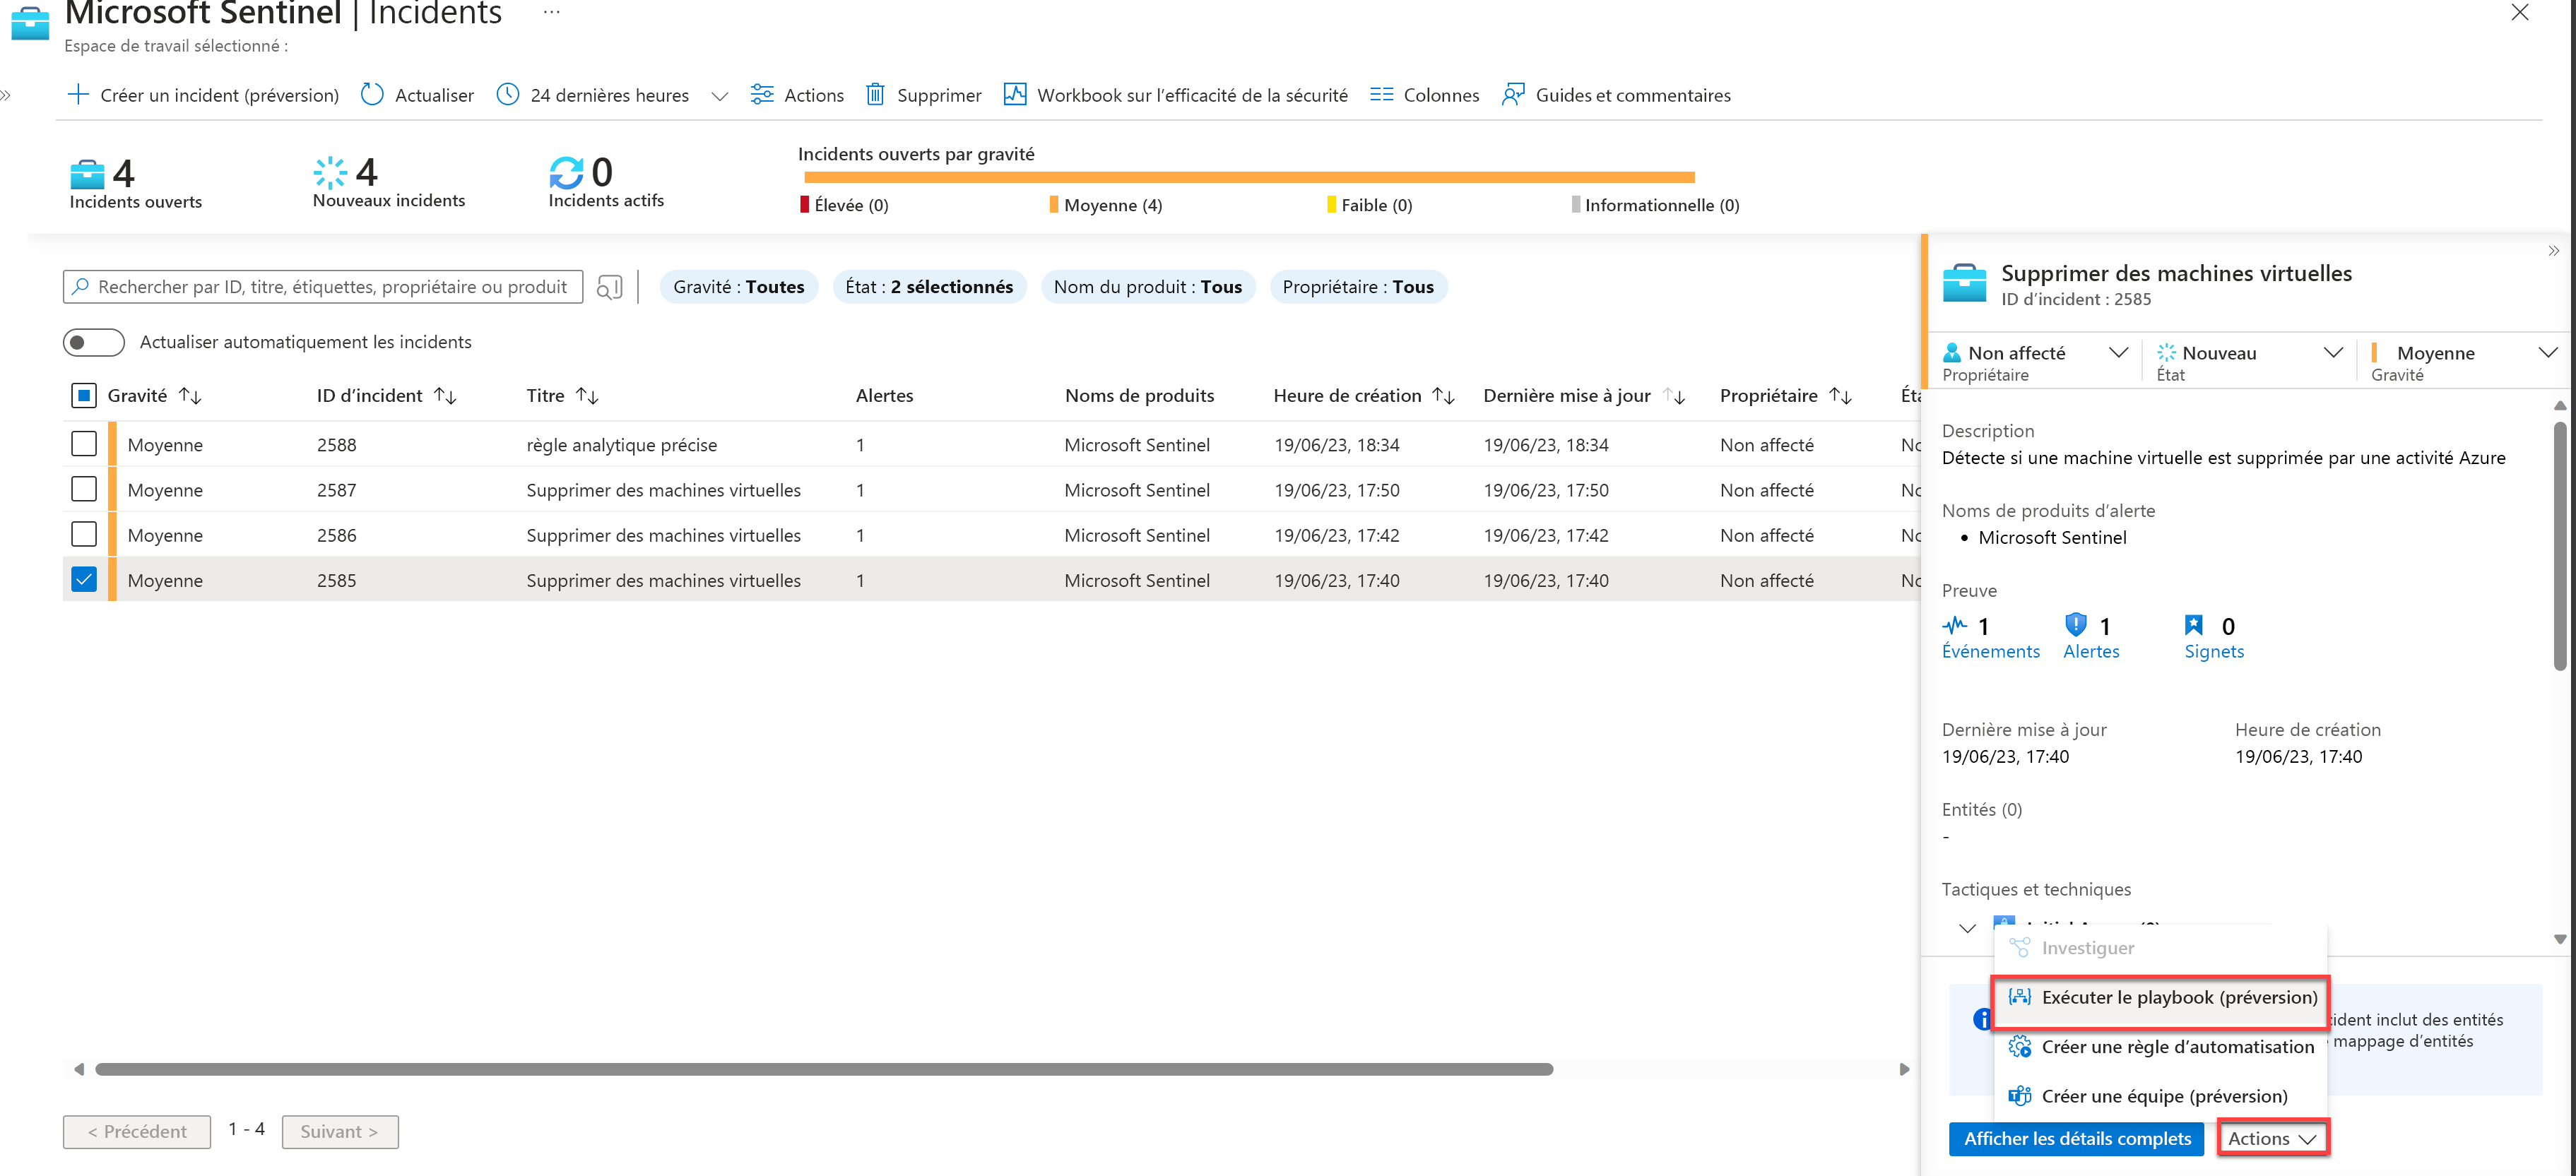This screenshot has width=2576, height=1176.
Task: Open the ellipsis menu beside Incidents title
Action: 552,12
